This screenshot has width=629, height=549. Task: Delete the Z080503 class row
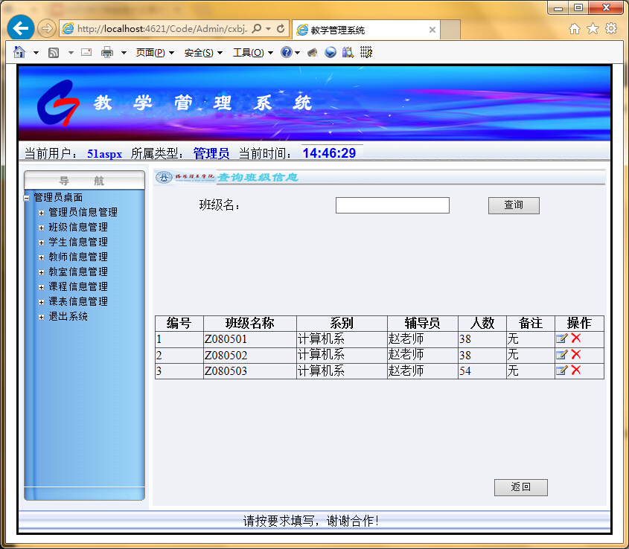tap(576, 370)
